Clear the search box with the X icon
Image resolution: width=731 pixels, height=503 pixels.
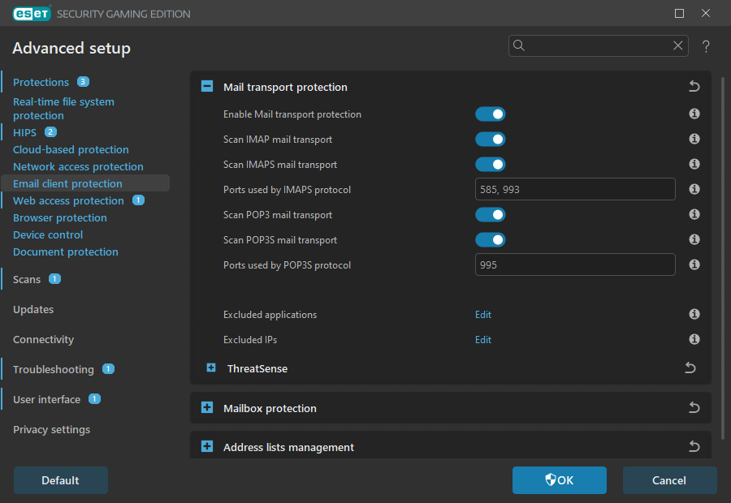click(678, 45)
